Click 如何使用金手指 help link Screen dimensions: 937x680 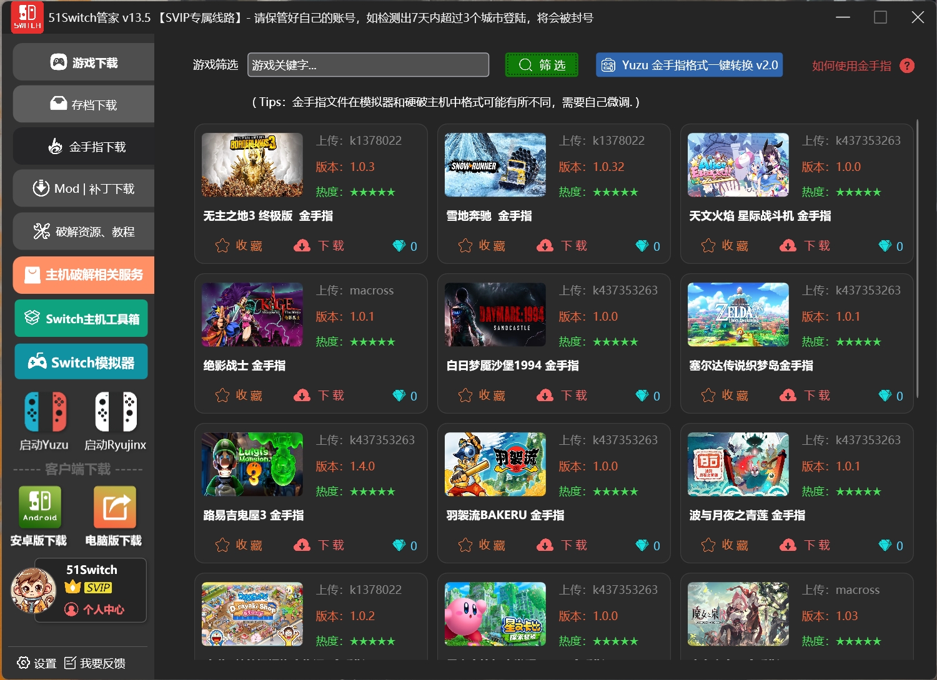coord(851,66)
